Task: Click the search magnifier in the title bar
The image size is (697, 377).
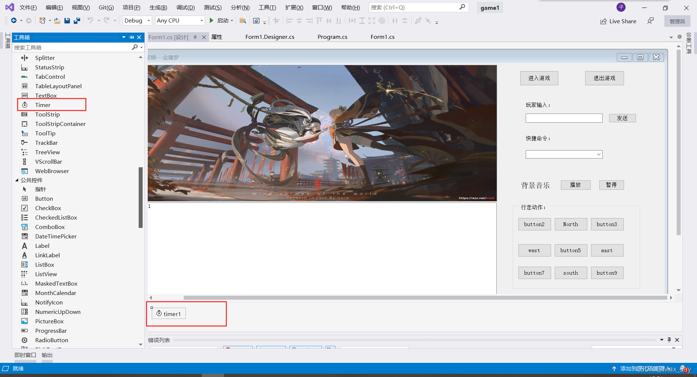Action: pyautogui.click(x=462, y=7)
